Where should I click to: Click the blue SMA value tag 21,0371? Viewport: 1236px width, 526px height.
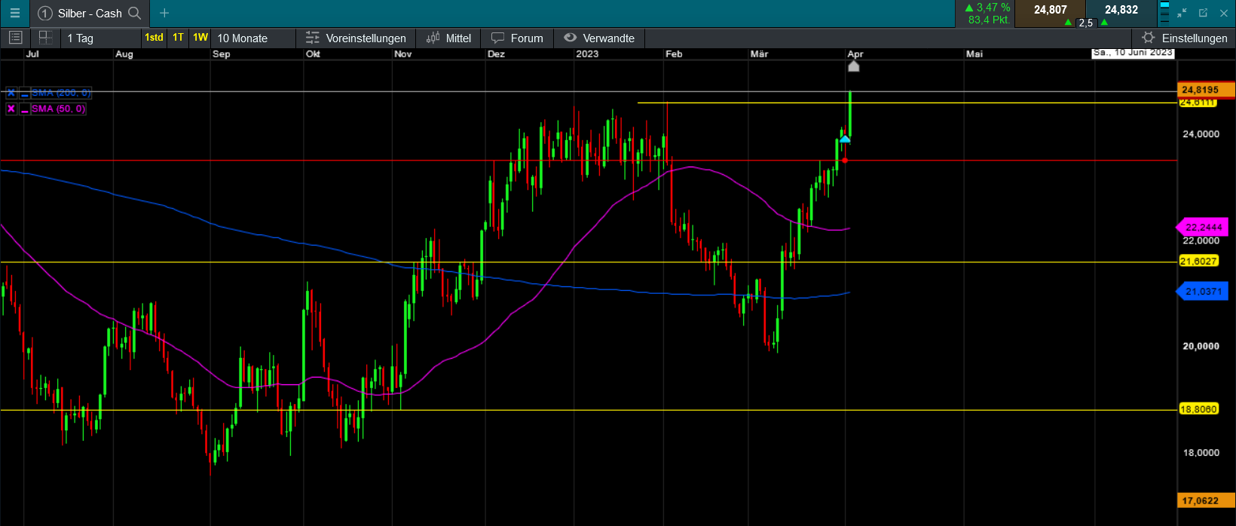point(1201,292)
